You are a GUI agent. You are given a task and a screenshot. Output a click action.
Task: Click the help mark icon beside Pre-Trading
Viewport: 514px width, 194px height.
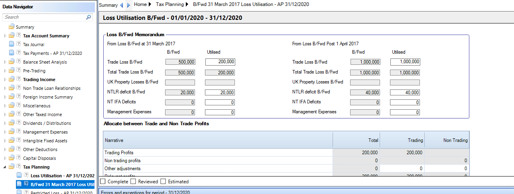pyautogui.click(x=18, y=71)
